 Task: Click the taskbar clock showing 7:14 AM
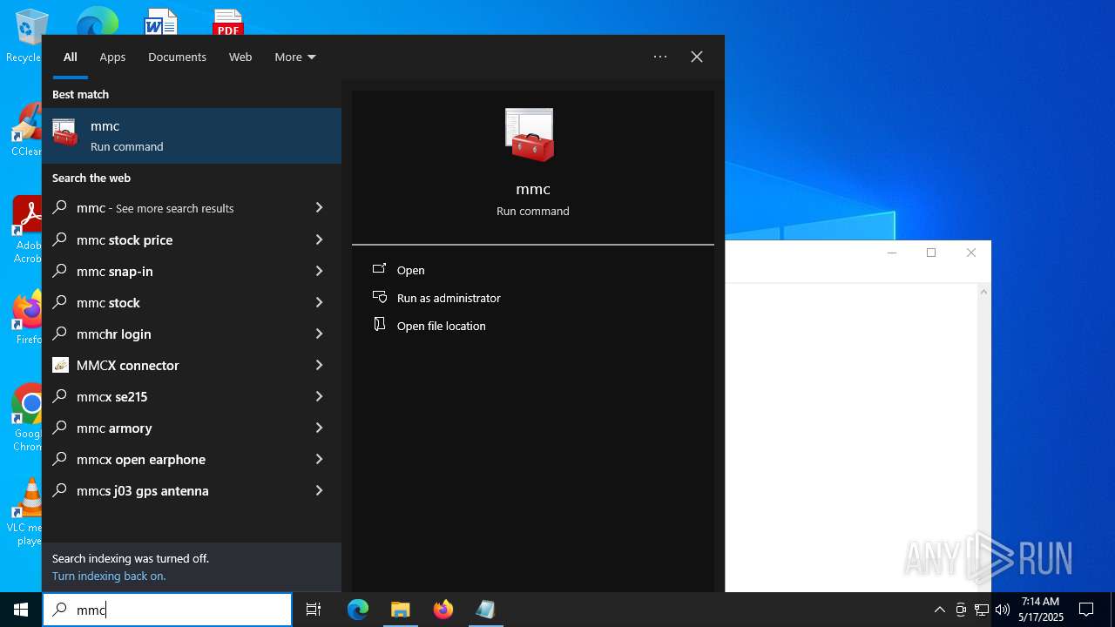point(1042,610)
